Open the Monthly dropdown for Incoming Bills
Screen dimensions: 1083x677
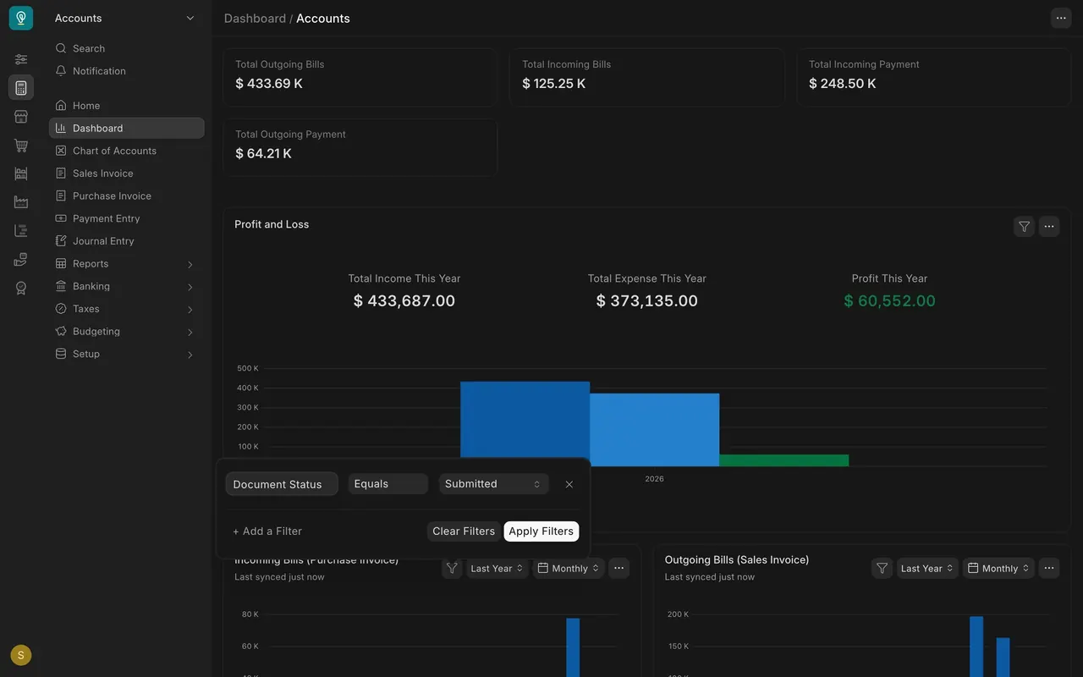569,569
